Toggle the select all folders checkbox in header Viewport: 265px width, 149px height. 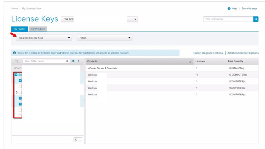16,61
